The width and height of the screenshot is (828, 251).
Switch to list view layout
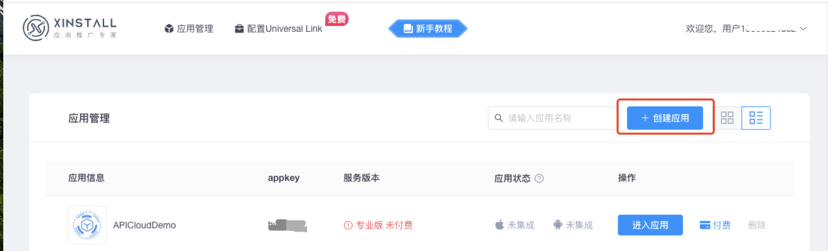(756, 118)
